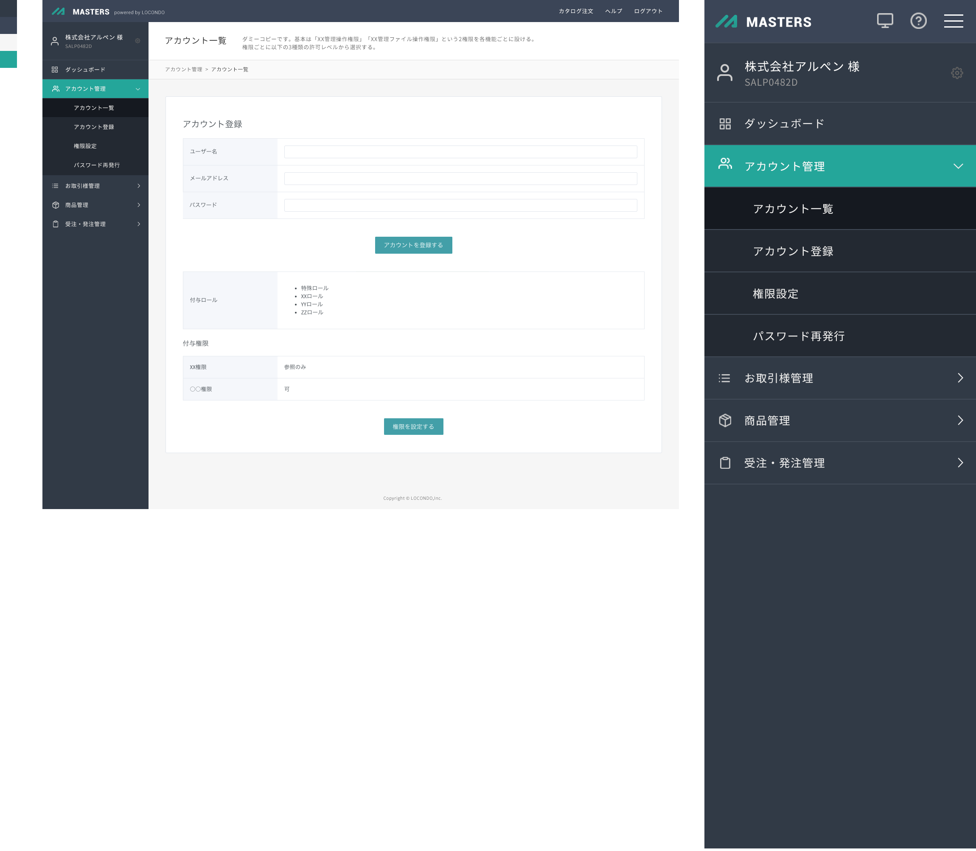Click the メールアドレス input field

click(x=460, y=179)
